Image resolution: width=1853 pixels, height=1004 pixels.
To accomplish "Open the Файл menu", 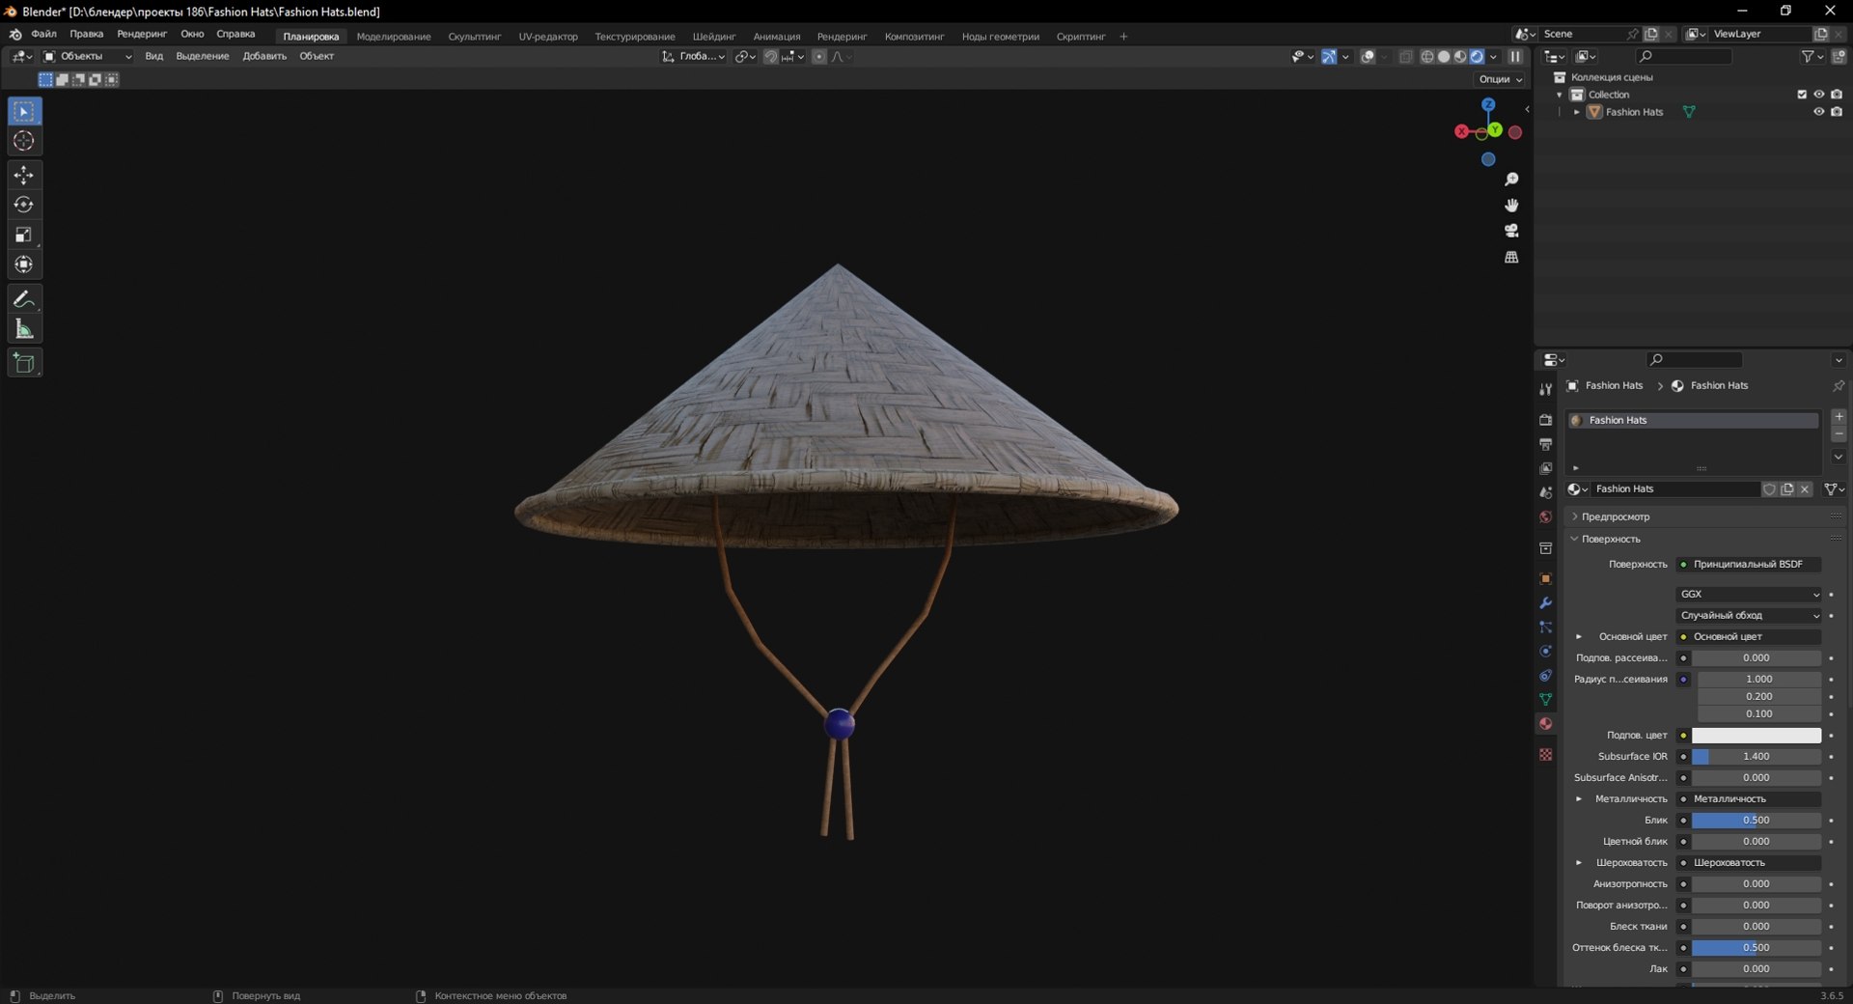I will [43, 34].
